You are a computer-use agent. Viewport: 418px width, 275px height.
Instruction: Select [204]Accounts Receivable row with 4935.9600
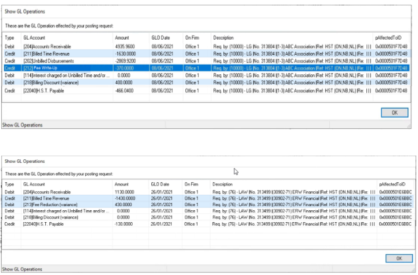pos(206,46)
